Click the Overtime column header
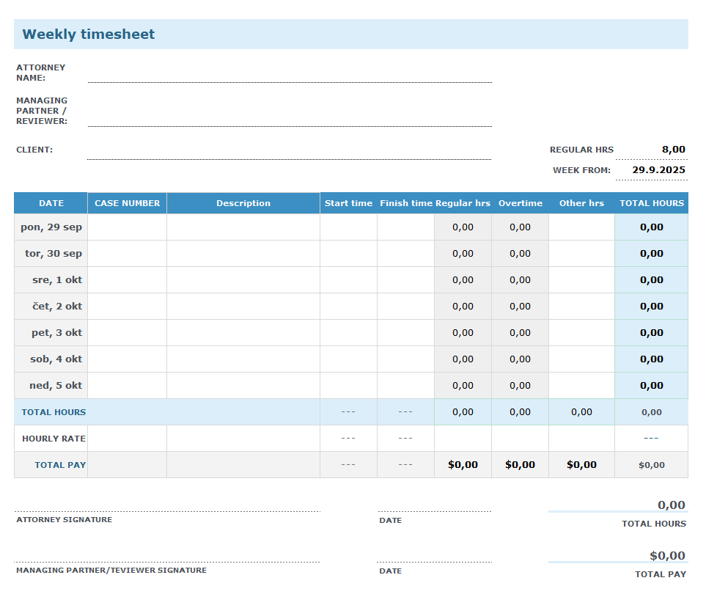The width and height of the screenshot is (706, 597). point(520,203)
